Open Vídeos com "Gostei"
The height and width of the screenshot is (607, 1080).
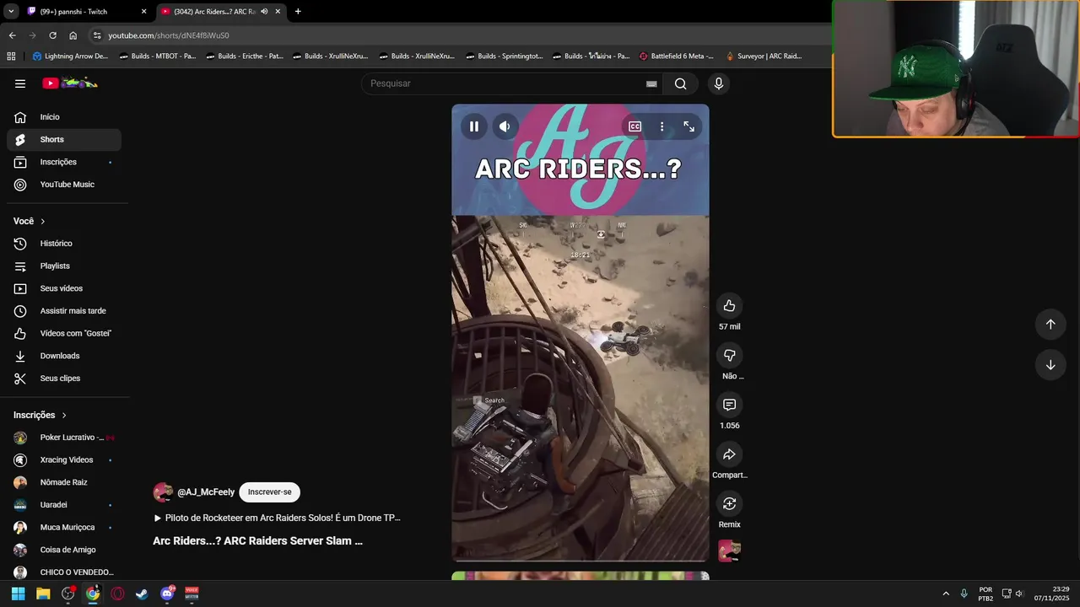pos(64,333)
